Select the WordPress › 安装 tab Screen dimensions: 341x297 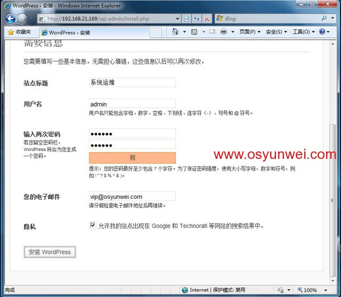point(95,33)
